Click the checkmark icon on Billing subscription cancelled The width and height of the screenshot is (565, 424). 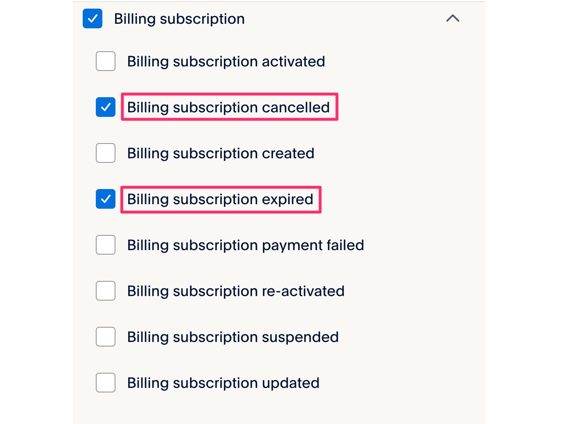pos(105,107)
